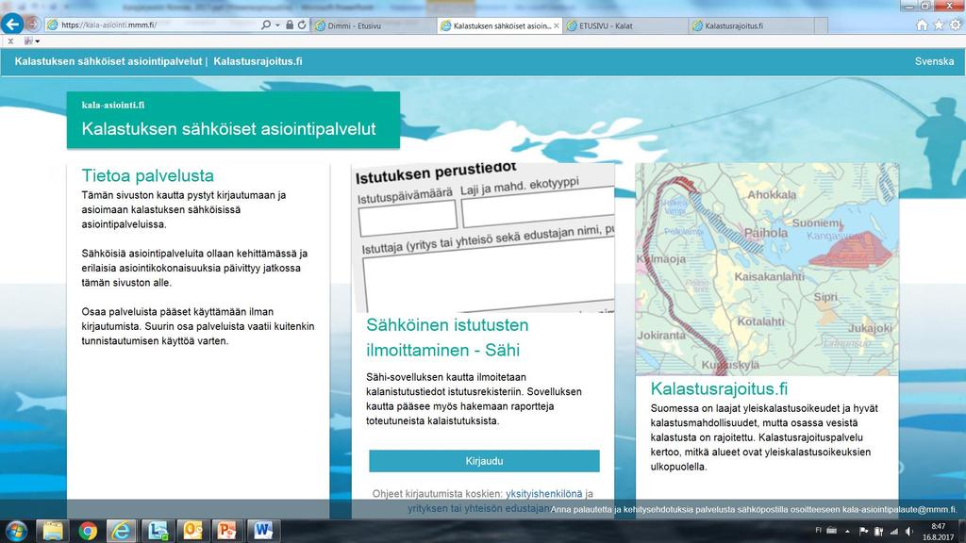This screenshot has height=543, width=966.
Task: Open Kalastuksen sähköiset asiointipalvelut header link
Action: click(x=108, y=61)
